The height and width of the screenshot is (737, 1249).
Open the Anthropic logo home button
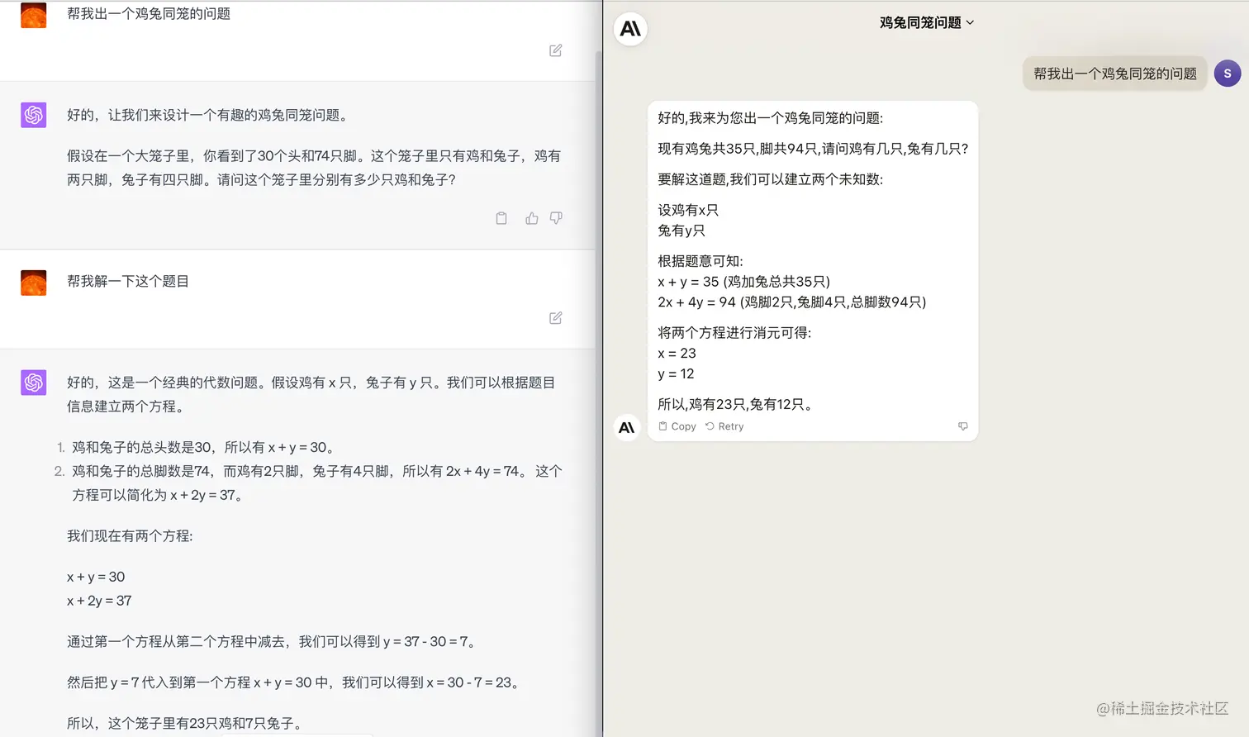(x=630, y=29)
